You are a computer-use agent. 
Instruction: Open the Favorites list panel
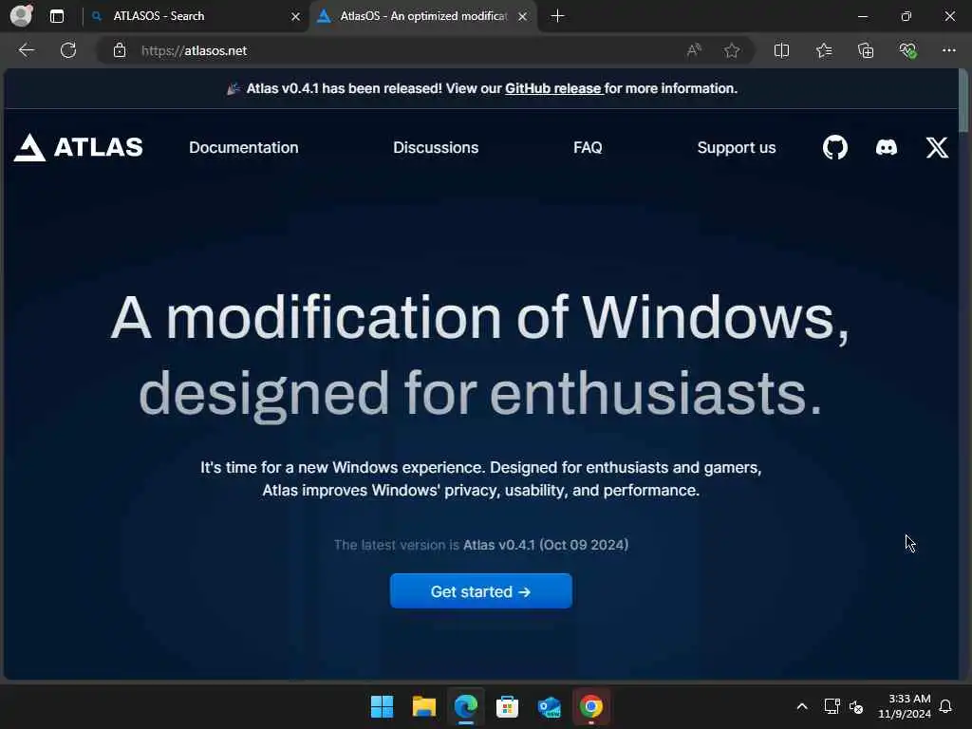[824, 50]
